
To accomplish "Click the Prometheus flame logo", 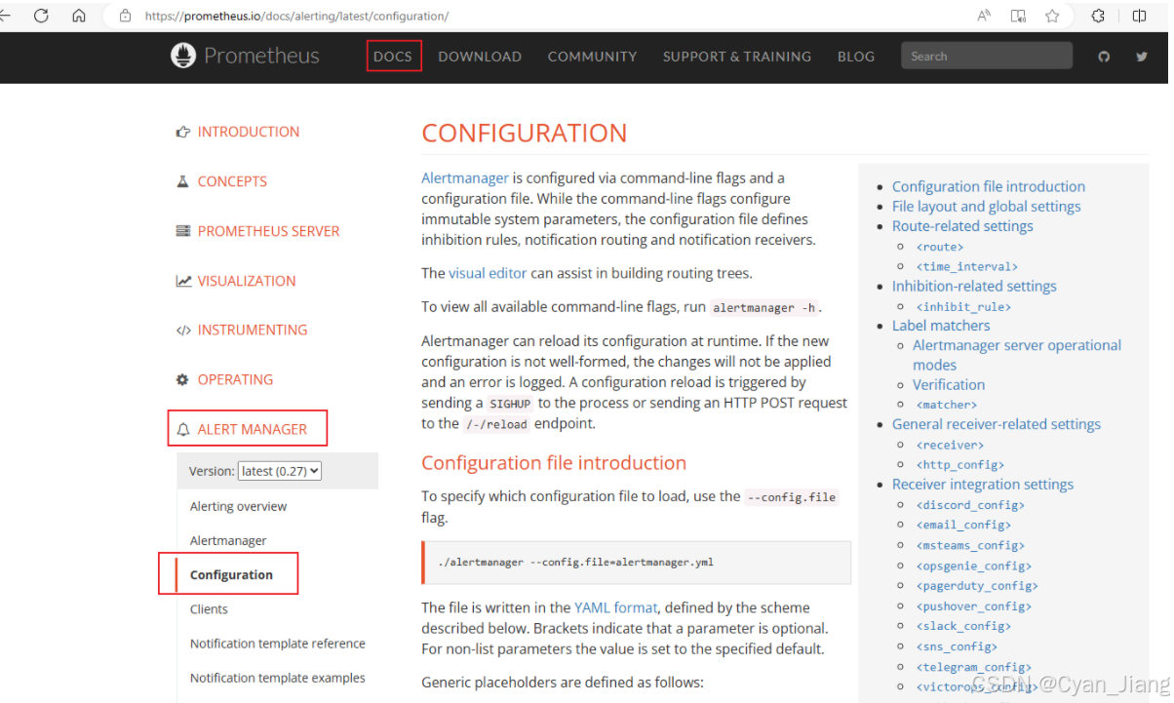I will (x=183, y=56).
